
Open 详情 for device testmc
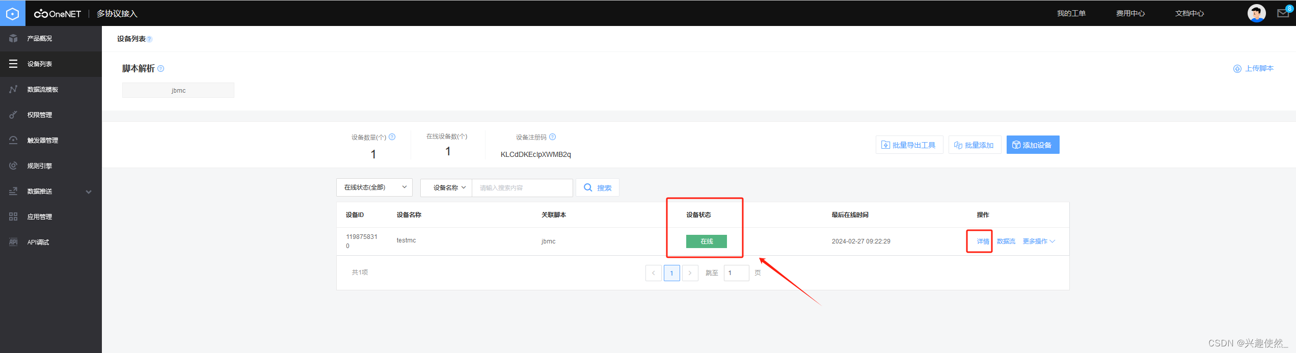coord(983,241)
